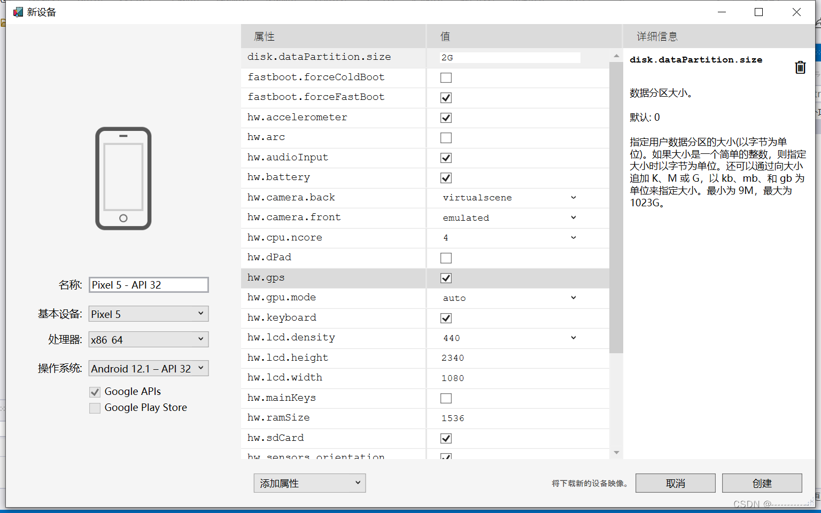Screen dimensions: 821x513
Task: Select the hw.audioInput property name
Action: coord(288,158)
